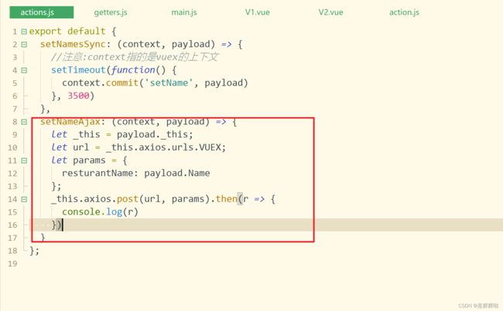Click the 'setName' string on line 5

[169, 83]
